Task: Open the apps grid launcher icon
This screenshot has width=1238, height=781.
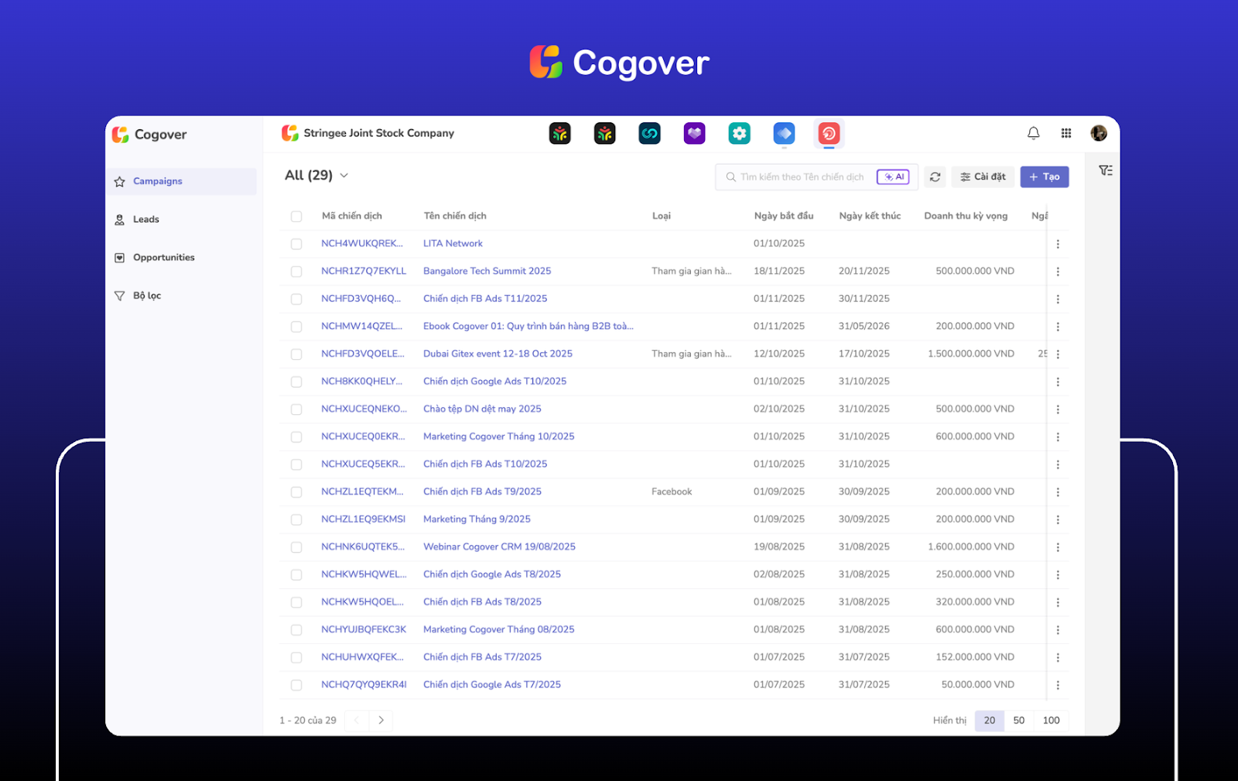Action: [1065, 133]
